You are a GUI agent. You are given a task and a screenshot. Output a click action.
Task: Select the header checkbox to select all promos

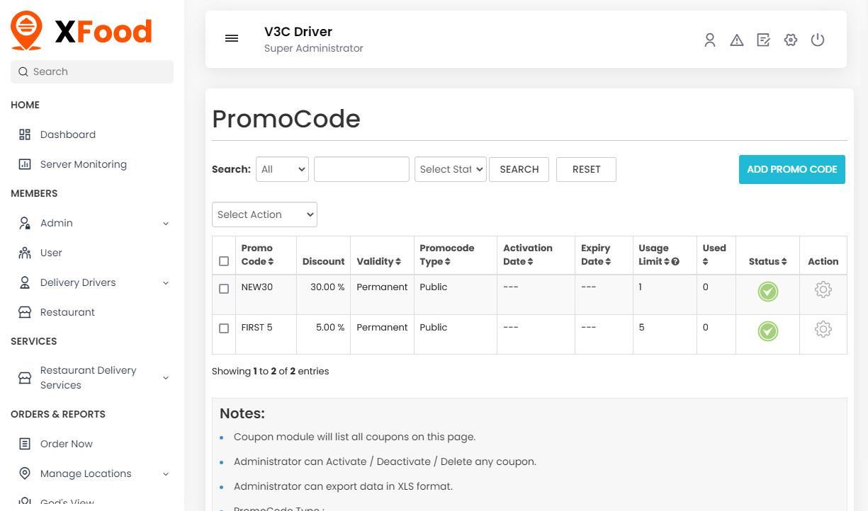click(223, 260)
